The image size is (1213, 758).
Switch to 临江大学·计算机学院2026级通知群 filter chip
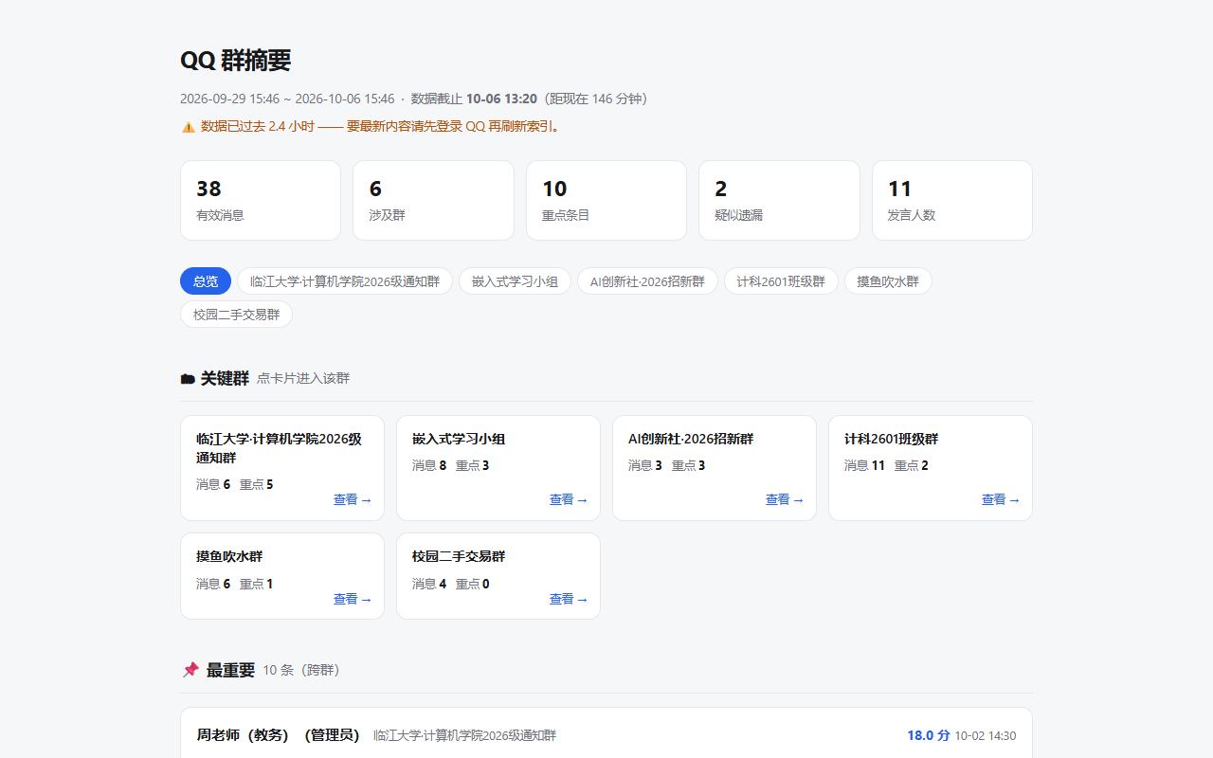(345, 281)
